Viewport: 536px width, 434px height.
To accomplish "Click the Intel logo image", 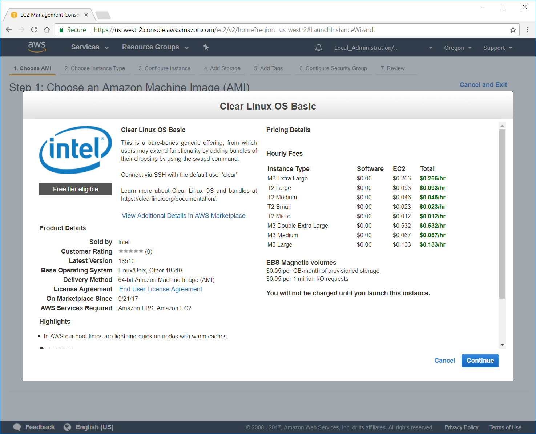I will coord(76,150).
